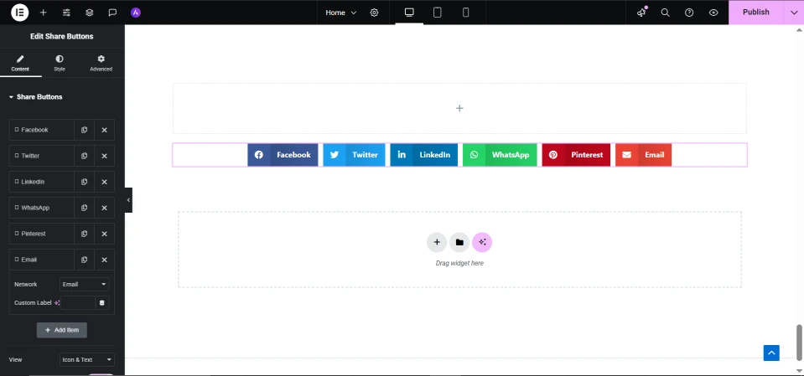Click the pink AI builder sparkle button
This screenshot has width=804, height=376.
482,242
